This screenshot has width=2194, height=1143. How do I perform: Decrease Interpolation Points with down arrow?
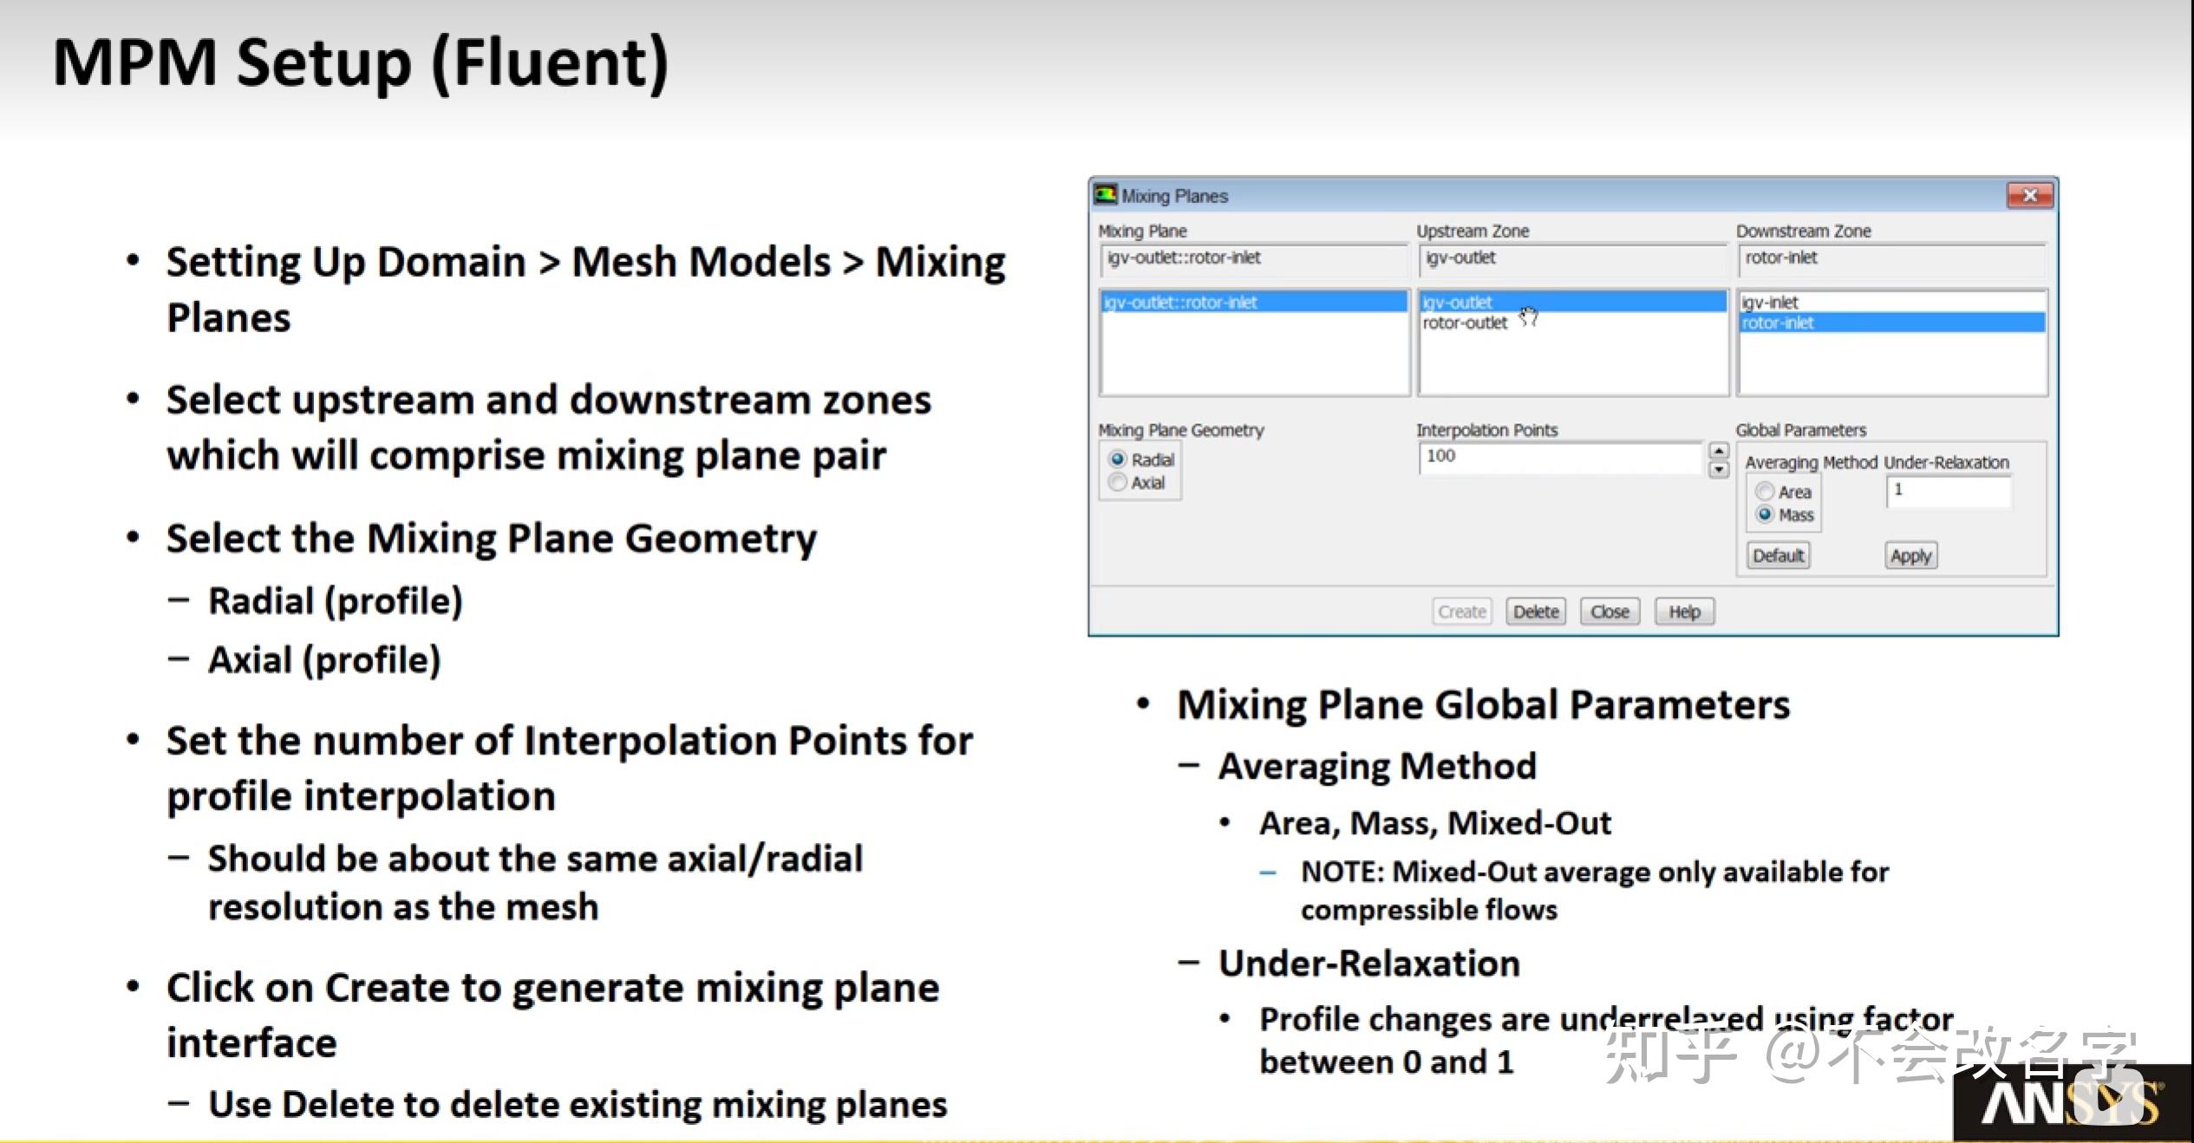(x=1718, y=469)
